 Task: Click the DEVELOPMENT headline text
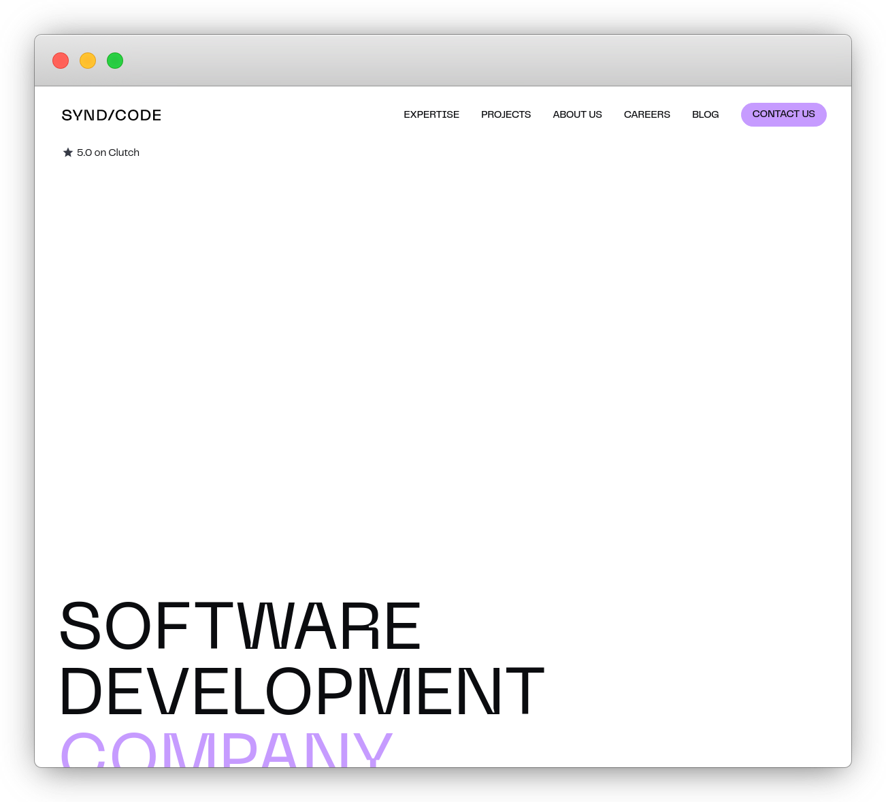pyautogui.click(x=301, y=691)
